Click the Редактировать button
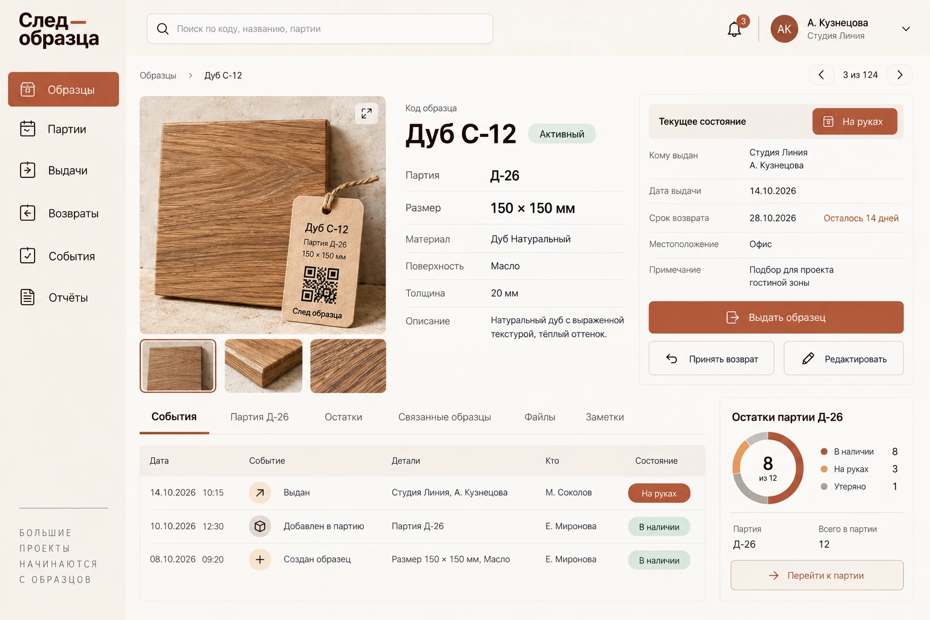 click(843, 358)
